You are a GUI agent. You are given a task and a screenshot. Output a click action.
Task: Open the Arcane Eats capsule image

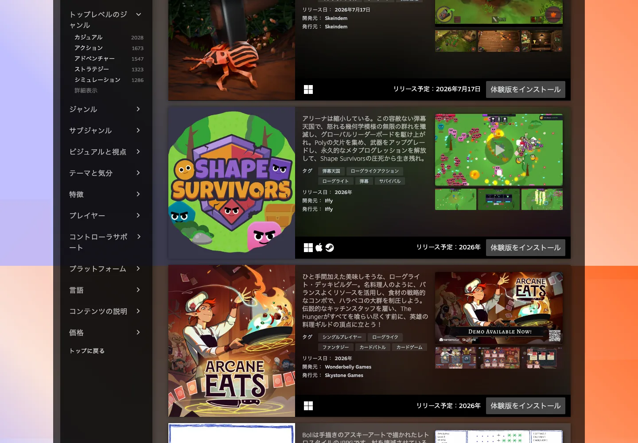[232, 341]
